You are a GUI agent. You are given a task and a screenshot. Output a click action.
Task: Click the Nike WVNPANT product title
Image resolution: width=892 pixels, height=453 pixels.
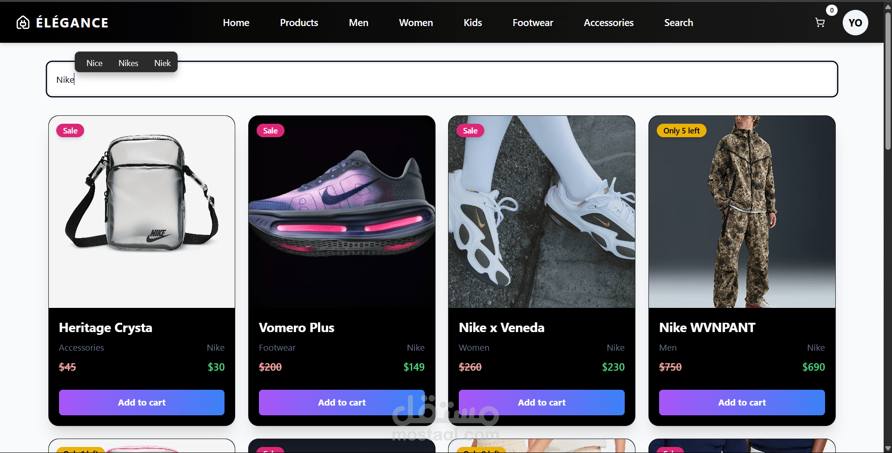[707, 328]
